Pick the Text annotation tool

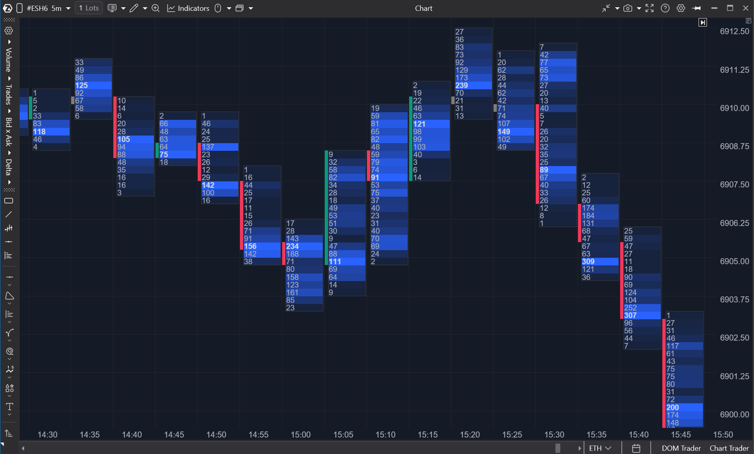[x=9, y=407]
